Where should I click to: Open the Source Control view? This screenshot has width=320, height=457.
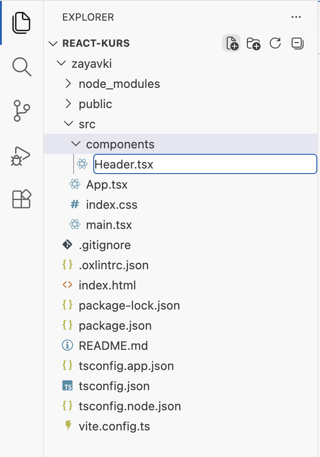point(21,111)
